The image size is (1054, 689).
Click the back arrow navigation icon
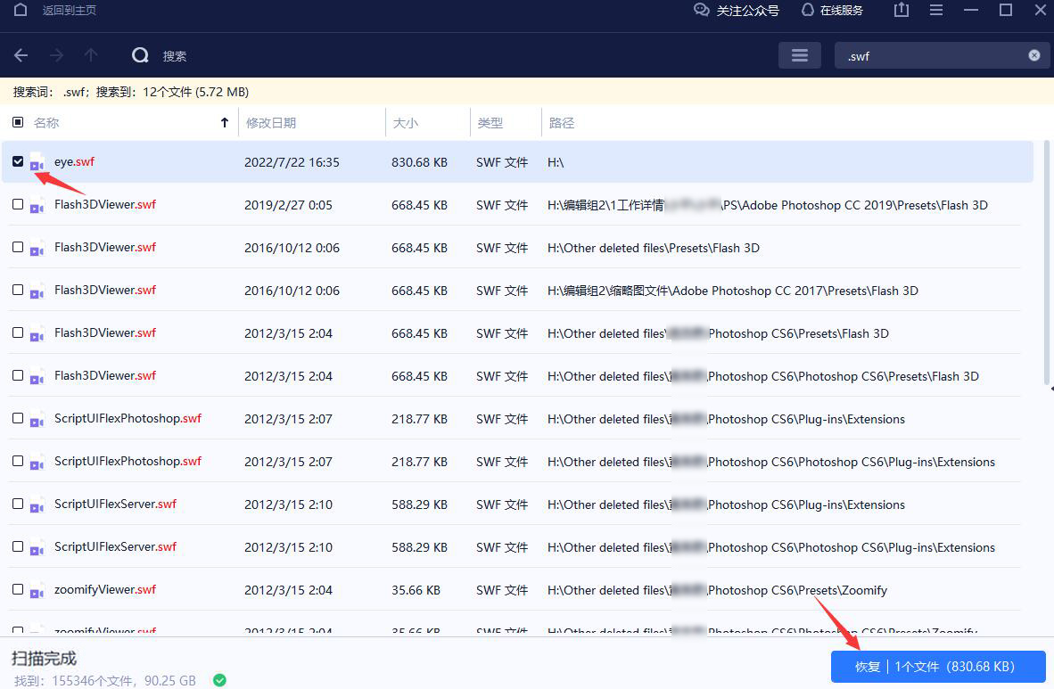21,55
